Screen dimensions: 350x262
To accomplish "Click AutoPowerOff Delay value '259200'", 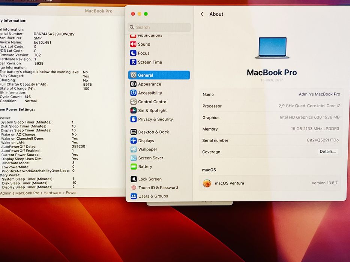I will (x=78, y=146).
